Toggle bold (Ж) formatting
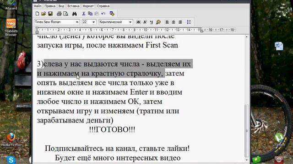This screenshot has width=293, height=164. (138, 22)
